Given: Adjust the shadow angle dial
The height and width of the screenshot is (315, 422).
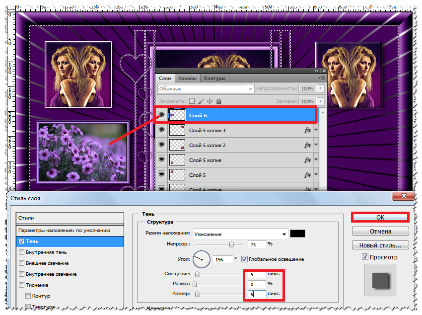Looking at the screenshot, I should point(202,259).
